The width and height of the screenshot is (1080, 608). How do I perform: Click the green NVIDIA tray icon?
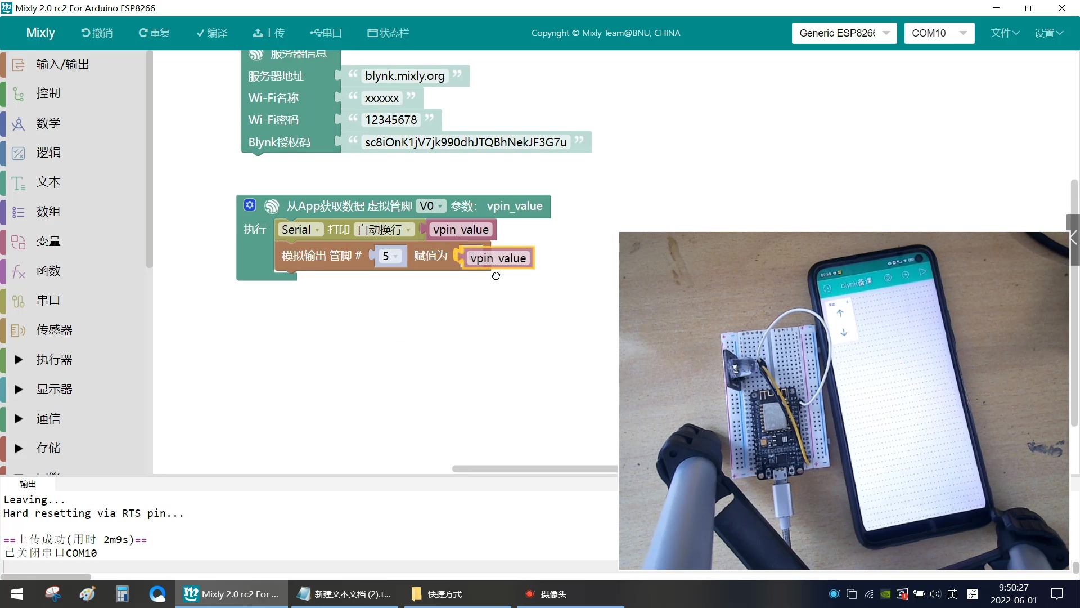(885, 594)
